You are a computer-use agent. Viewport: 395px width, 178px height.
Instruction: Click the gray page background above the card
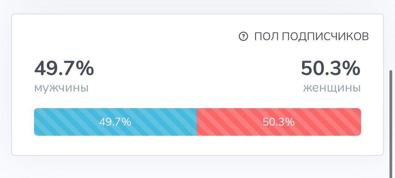pos(198,6)
